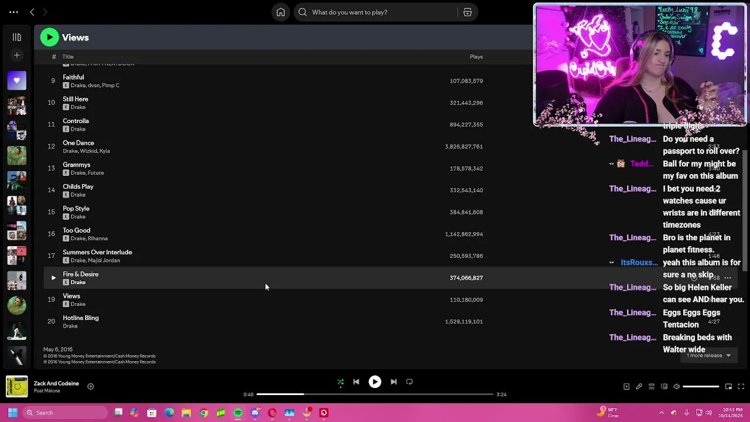
Task: Open the taskbar clock and date
Action: click(x=728, y=413)
